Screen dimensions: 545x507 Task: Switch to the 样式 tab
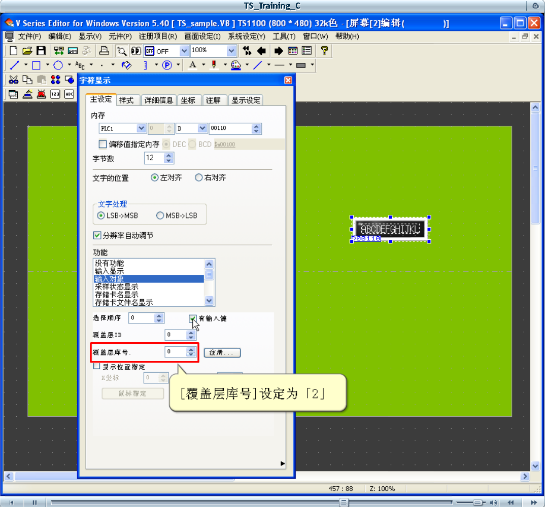126,100
